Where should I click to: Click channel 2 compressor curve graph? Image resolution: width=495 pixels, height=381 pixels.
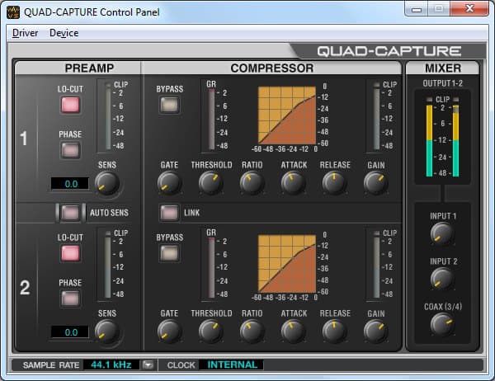pos(287,264)
